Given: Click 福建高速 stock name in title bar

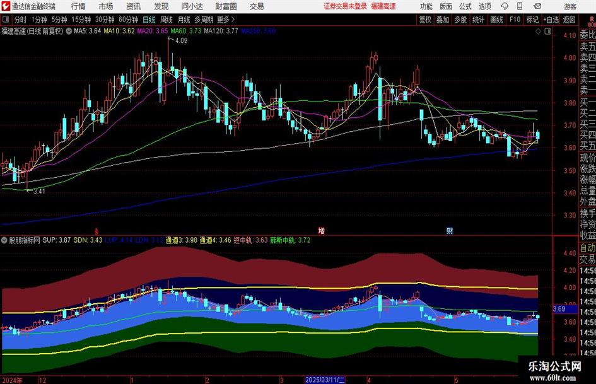Looking at the screenshot, I should pyautogui.click(x=383, y=6).
